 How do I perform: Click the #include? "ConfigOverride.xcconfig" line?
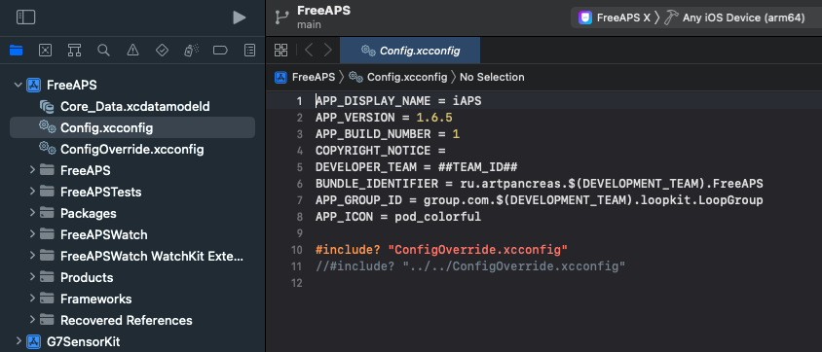point(442,250)
